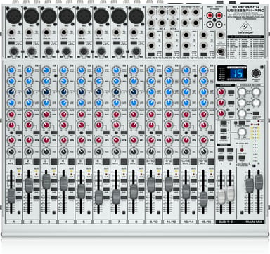The height and width of the screenshot is (254, 270).
Task: Toggle the solo button beside channel 2 fader
Action: click(x=37, y=181)
